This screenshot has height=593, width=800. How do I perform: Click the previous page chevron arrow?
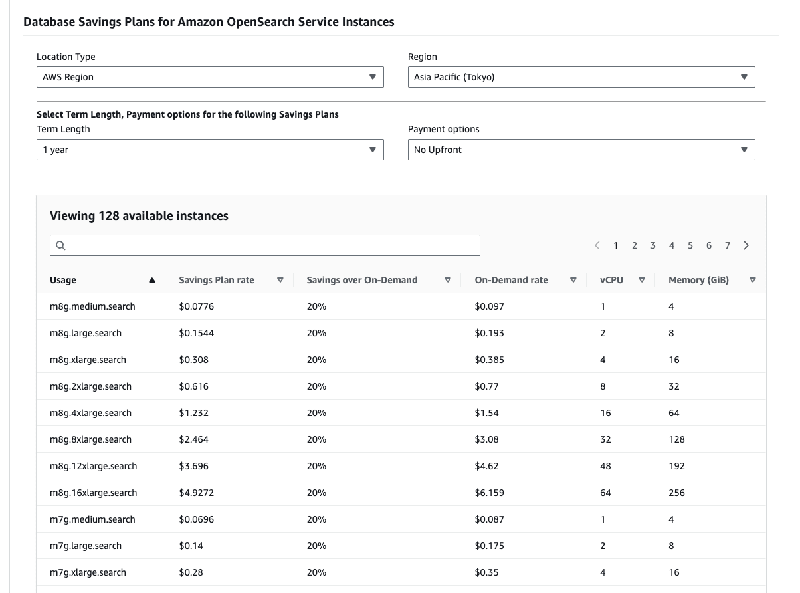click(x=597, y=245)
